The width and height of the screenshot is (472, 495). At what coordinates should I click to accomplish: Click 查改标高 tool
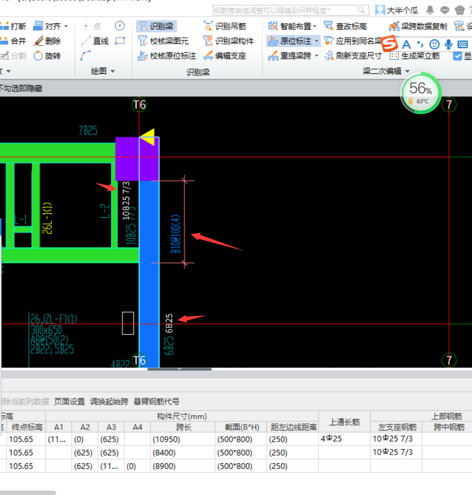point(345,26)
